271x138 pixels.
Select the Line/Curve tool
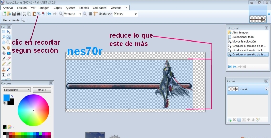pos(8,75)
